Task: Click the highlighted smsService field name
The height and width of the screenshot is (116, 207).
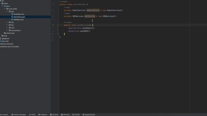Action: (90, 16)
